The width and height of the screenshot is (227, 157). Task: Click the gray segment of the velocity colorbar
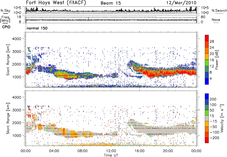tap(207, 118)
